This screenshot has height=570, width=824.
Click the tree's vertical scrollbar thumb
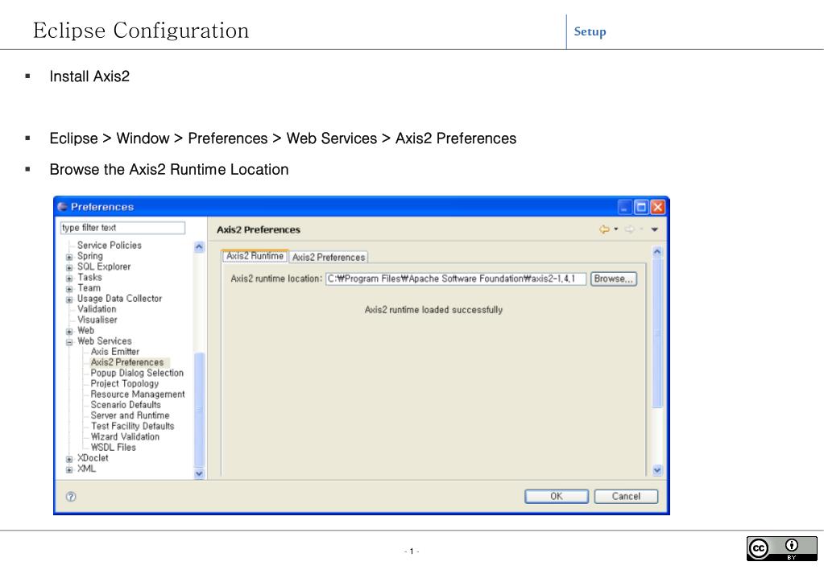199,410
